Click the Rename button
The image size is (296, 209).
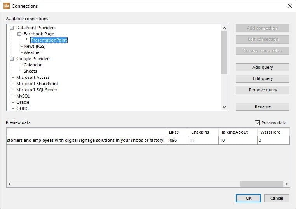click(x=262, y=106)
